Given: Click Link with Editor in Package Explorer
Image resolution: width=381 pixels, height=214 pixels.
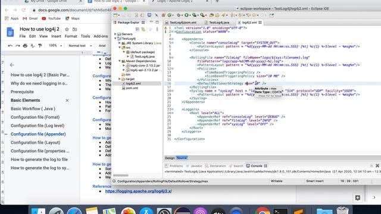Looking at the screenshot, I should (143, 29).
